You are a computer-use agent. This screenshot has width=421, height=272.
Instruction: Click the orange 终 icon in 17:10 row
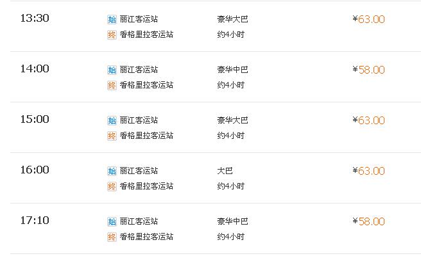(112, 237)
